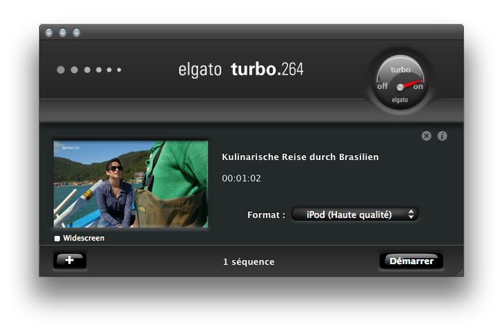Click the duration 00:01:02

coord(241,178)
